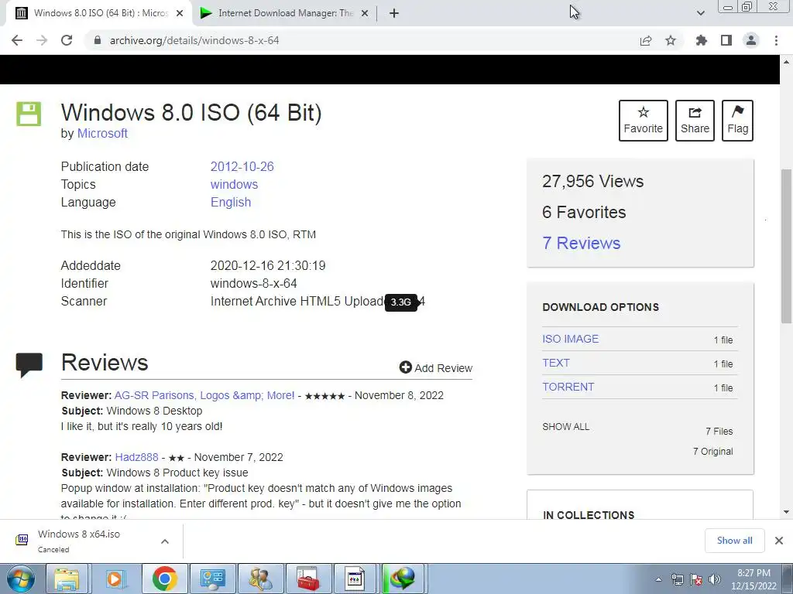The height and width of the screenshot is (594, 793).
Task: Open the Extensions puzzle icon
Action: (x=701, y=40)
